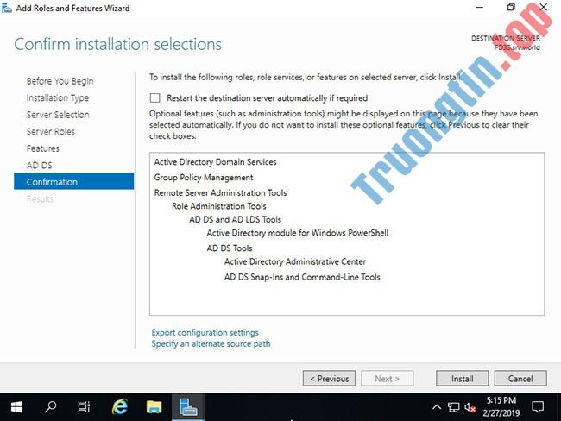This screenshot has width=561, height=421.
Task: Click the wizard title bar icon
Action: pos(6,8)
